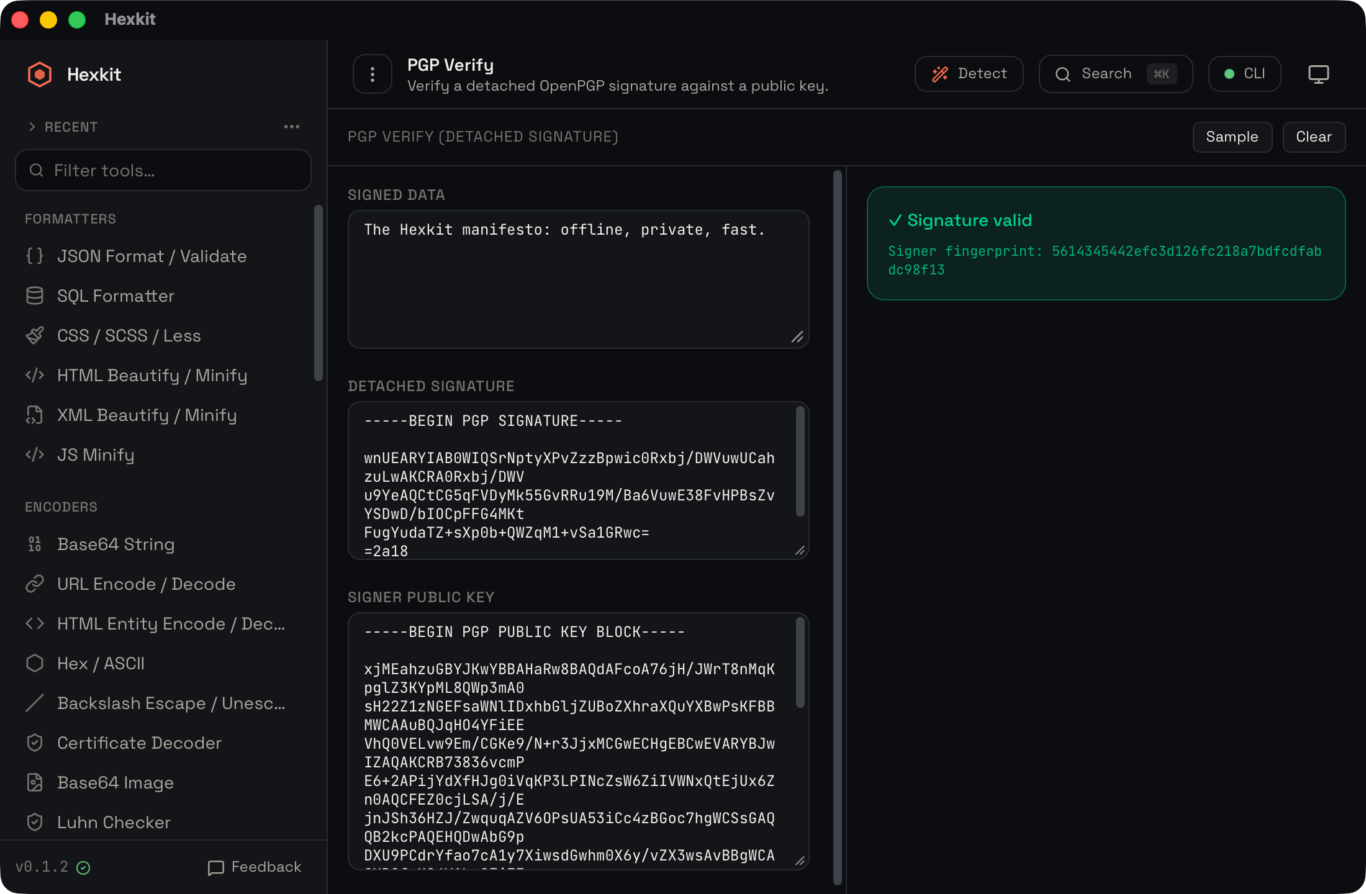1366x894 pixels.
Task: Click into the Detached Signature text area
Action: click(x=578, y=480)
